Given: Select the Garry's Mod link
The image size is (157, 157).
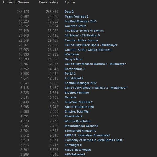Looking at the screenshot, I should click(x=74, y=59).
